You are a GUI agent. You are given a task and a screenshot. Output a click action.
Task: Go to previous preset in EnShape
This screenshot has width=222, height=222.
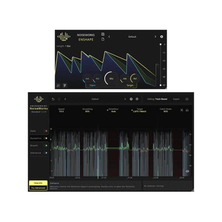pos(109,37)
